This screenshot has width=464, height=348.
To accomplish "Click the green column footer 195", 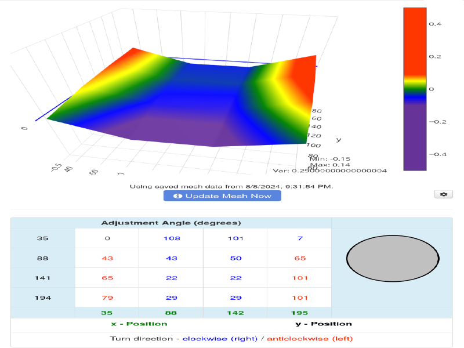I will [x=299, y=313].
